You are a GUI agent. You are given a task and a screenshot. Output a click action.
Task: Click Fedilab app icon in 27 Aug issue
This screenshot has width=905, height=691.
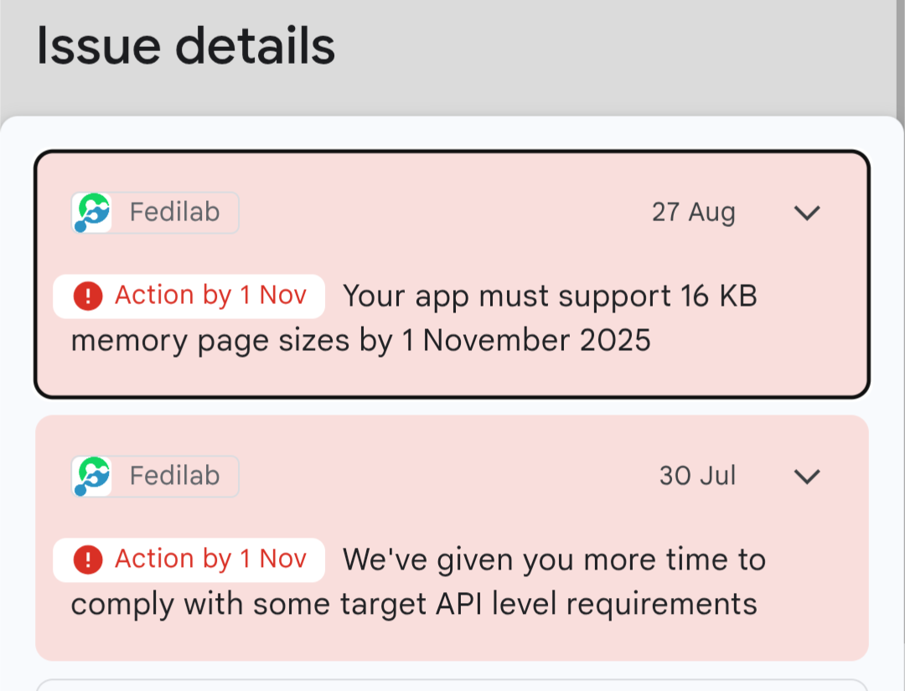click(x=91, y=213)
